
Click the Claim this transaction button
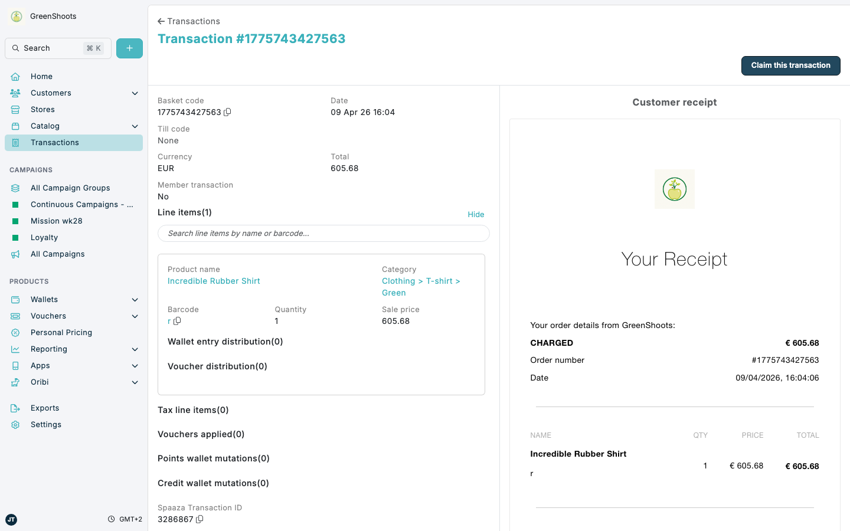[790, 65]
